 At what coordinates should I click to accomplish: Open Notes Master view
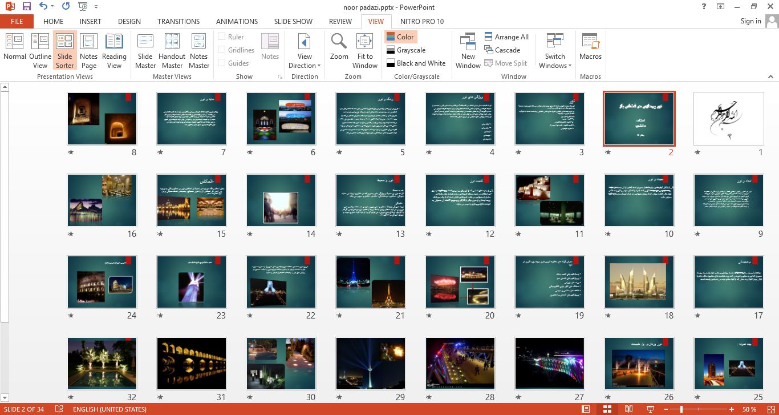click(x=198, y=51)
